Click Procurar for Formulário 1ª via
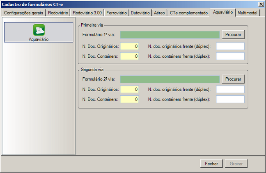This screenshot has width=266, height=173. tap(233, 35)
